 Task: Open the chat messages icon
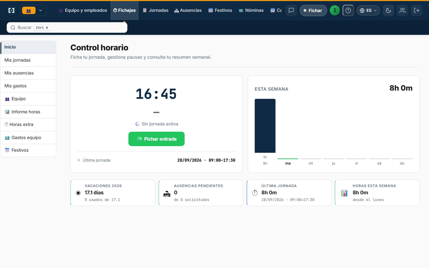pyautogui.click(x=291, y=10)
